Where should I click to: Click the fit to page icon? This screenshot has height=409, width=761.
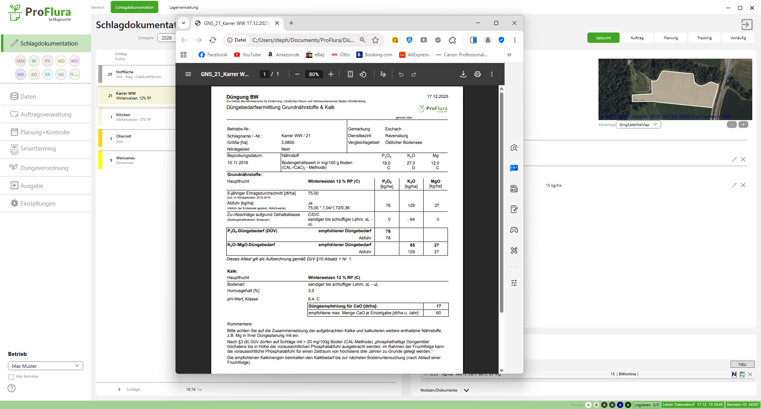[x=350, y=75]
